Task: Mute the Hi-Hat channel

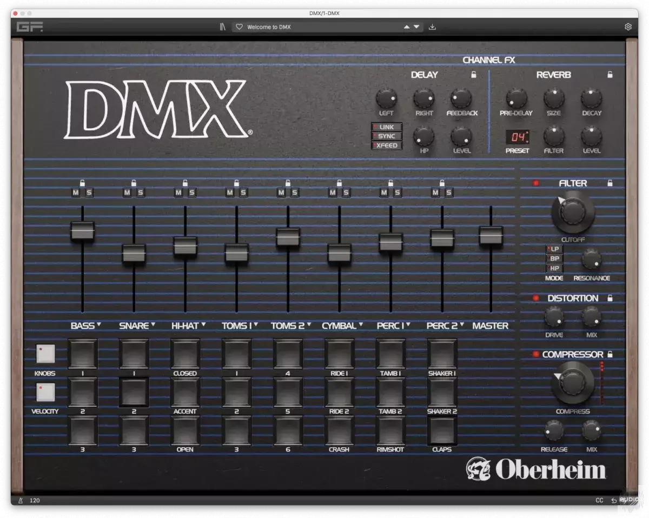Action: (x=178, y=192)
